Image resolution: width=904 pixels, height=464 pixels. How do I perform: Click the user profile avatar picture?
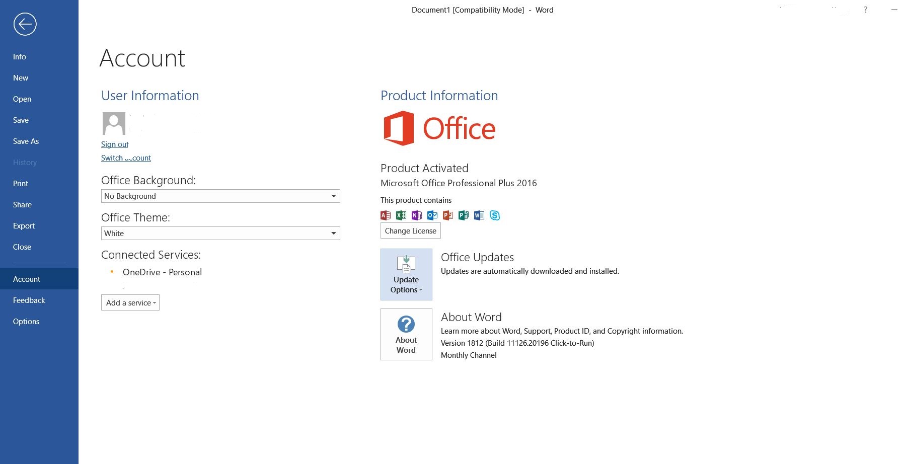point(114,123)
